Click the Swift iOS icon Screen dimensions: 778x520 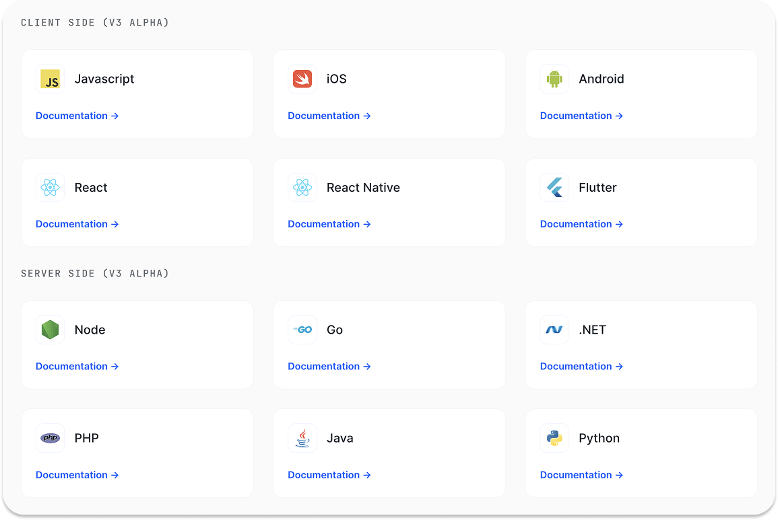(x=302, y=79)
